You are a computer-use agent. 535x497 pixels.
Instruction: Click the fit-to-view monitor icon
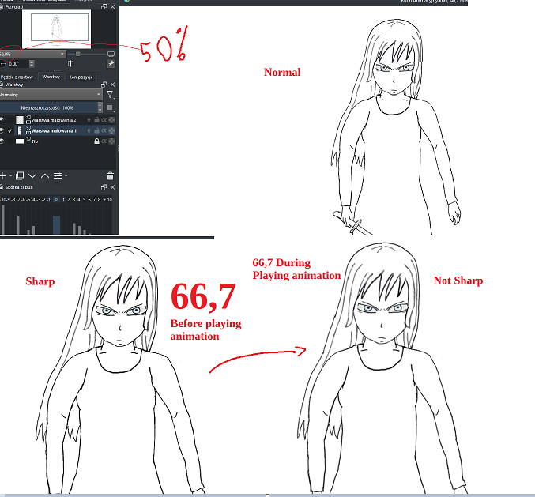111,54
